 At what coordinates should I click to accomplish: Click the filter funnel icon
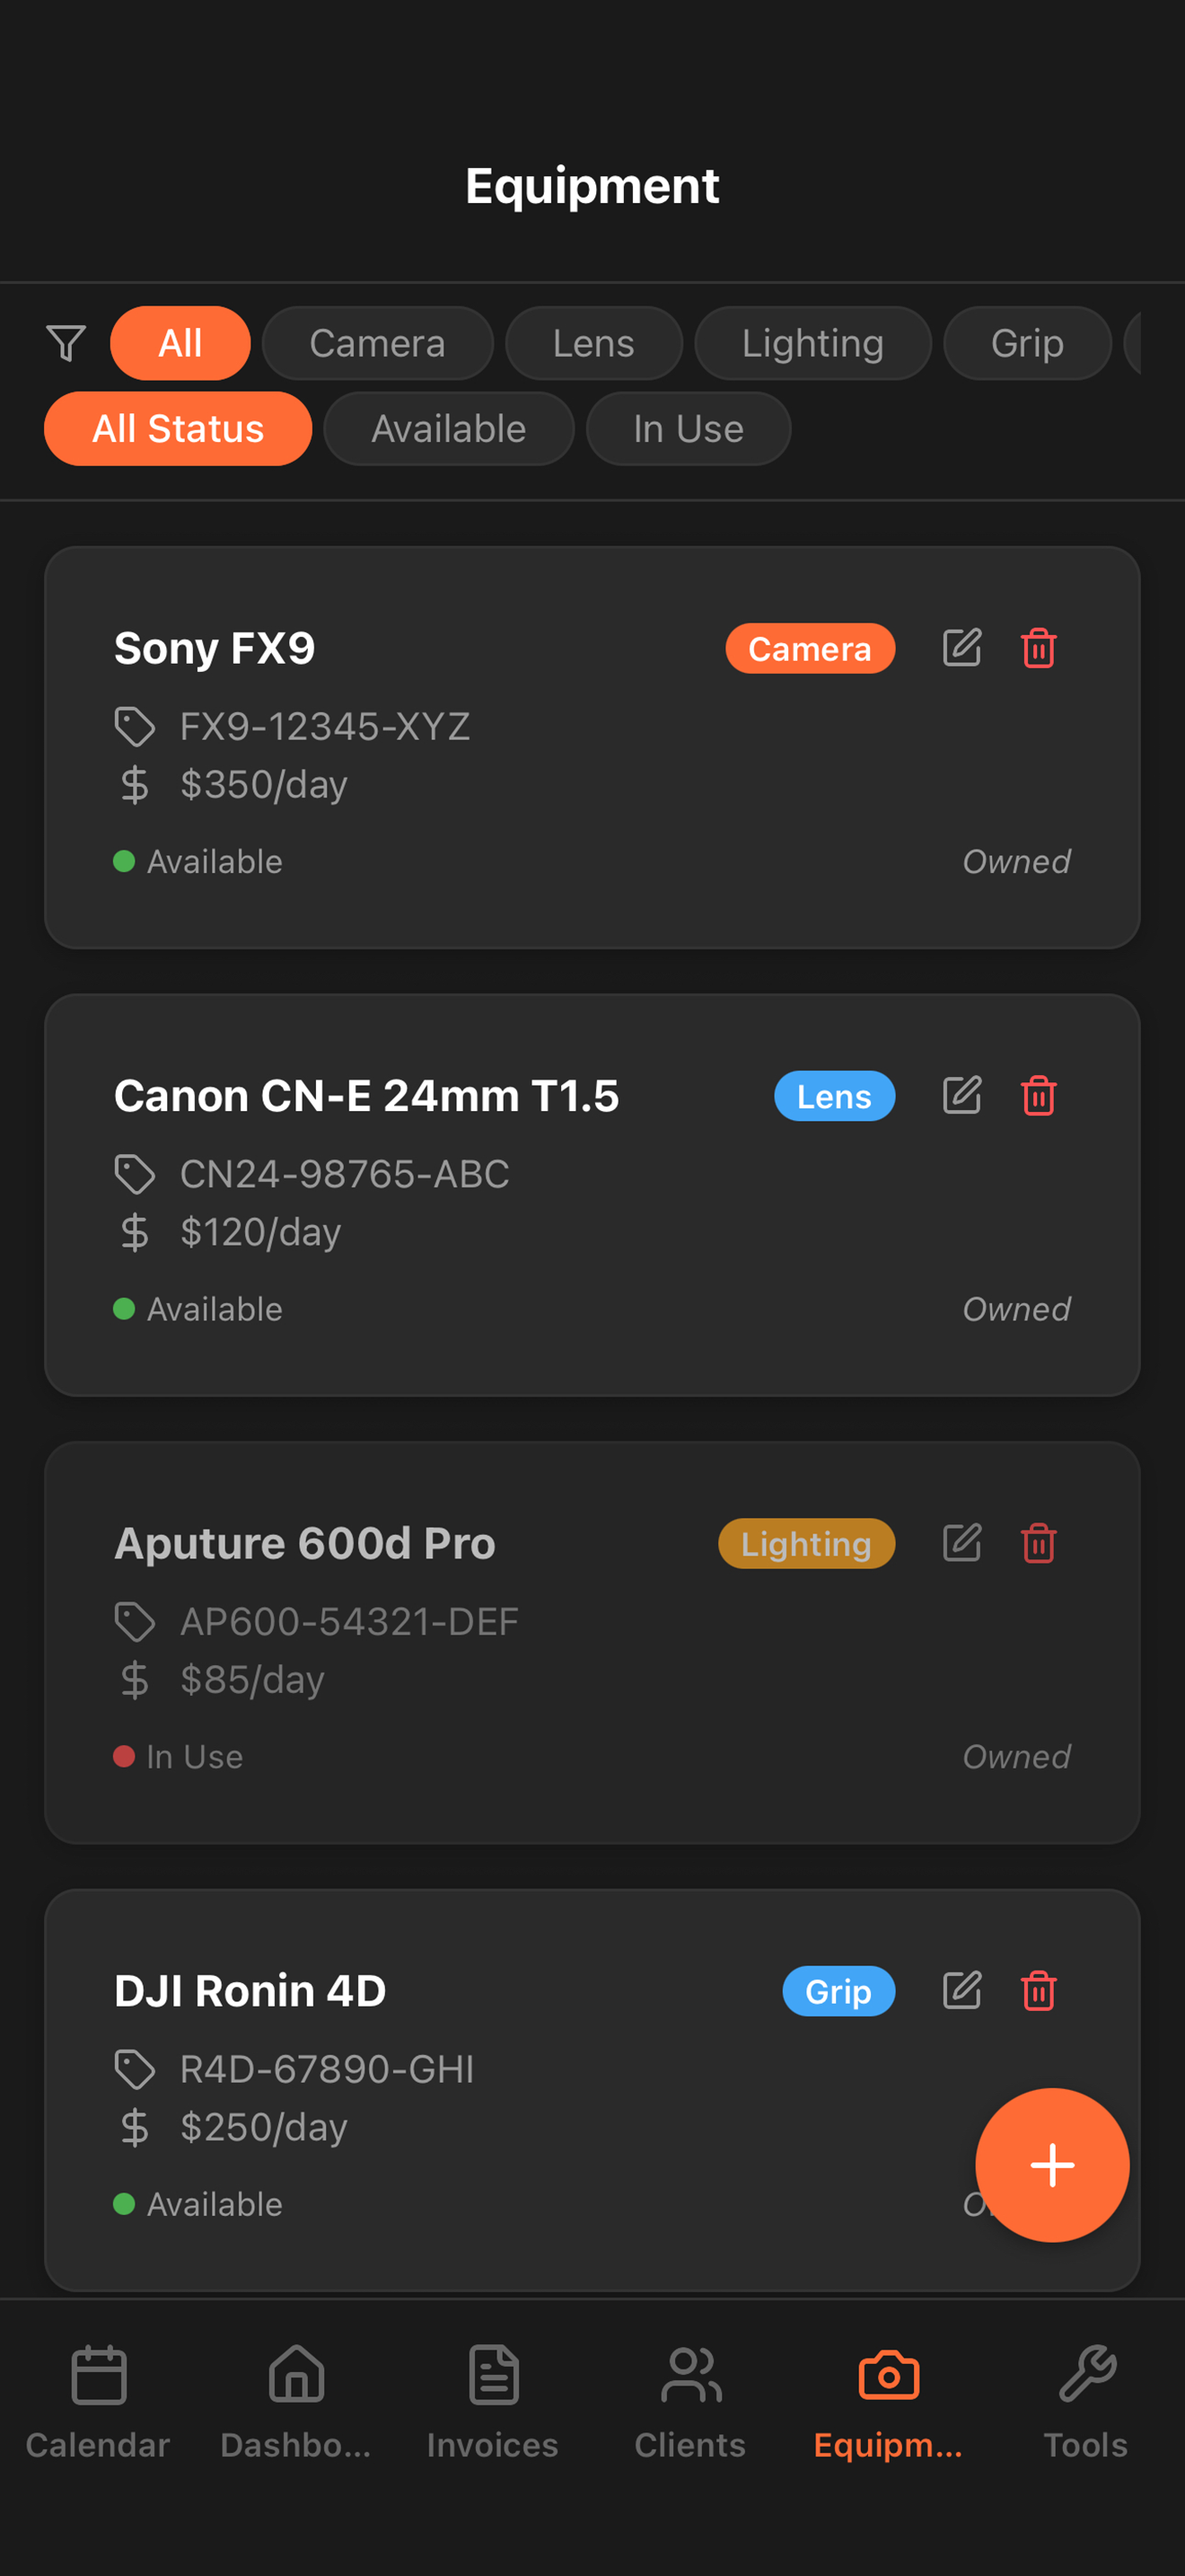[66, 343]
